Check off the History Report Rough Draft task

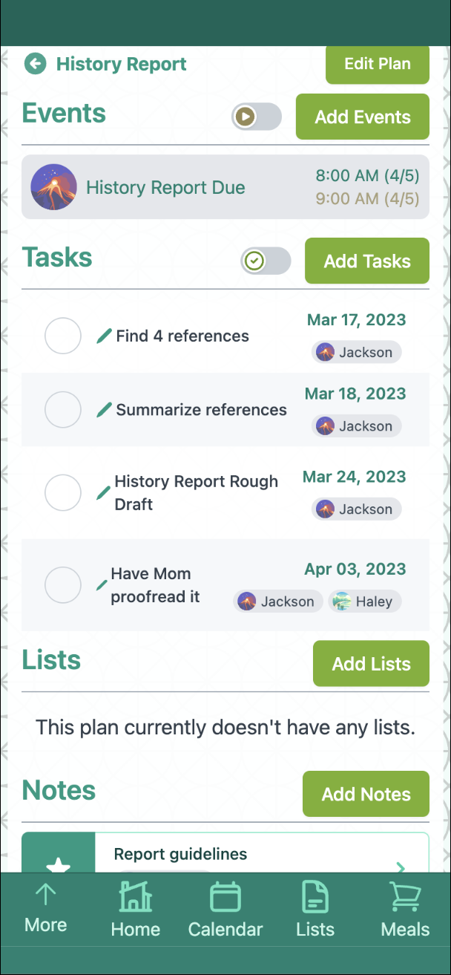[62, 492]
